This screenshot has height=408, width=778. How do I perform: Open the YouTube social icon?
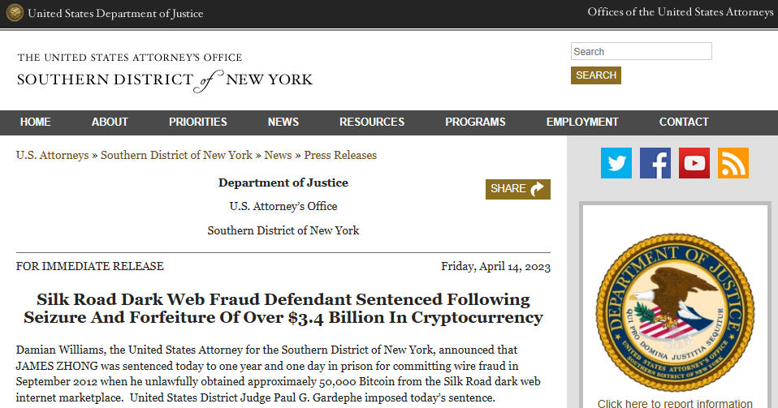click(694, 163)
